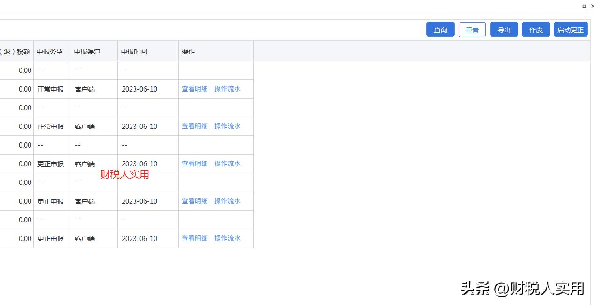Start a correction with 启动更正
The height and width of the screenshot is (305, 594).
570,30
